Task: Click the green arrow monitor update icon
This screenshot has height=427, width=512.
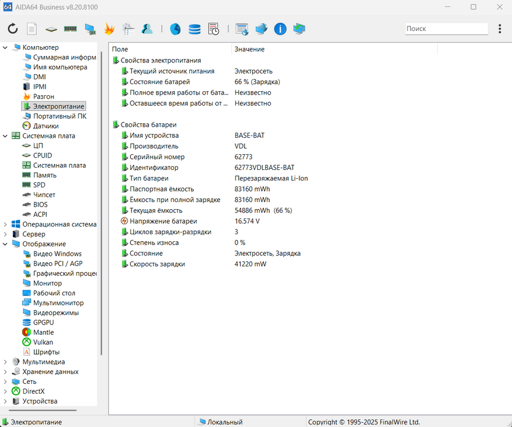Action: (299, 29)
